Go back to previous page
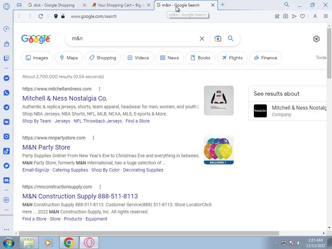Viewport: 332px width, 249px height. (x=19, y=16)
